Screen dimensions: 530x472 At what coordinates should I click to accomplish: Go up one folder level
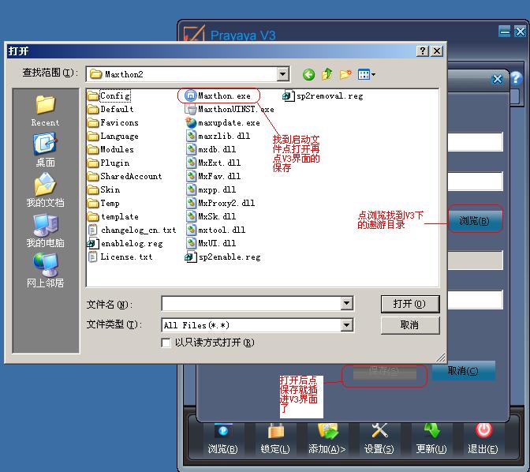(327, 74)
